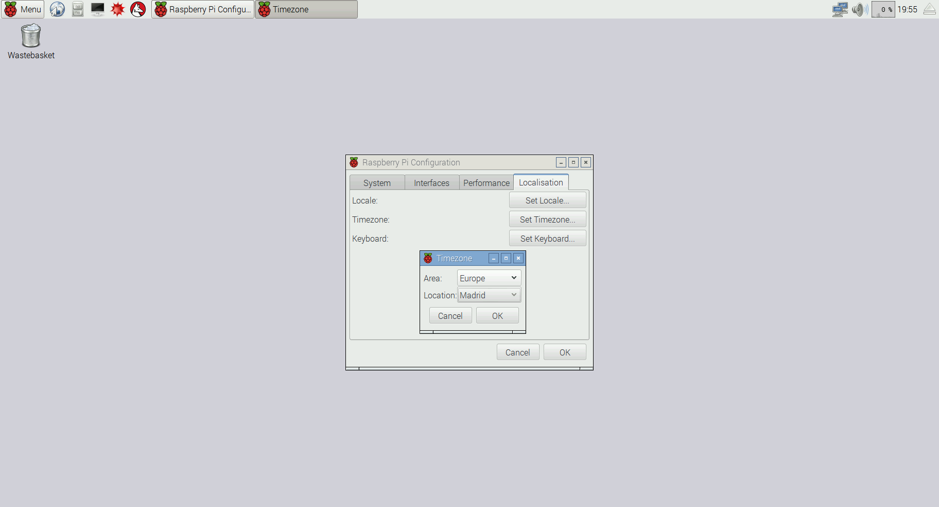Select the Wastebasket desktop icon

tap(31, 42)
